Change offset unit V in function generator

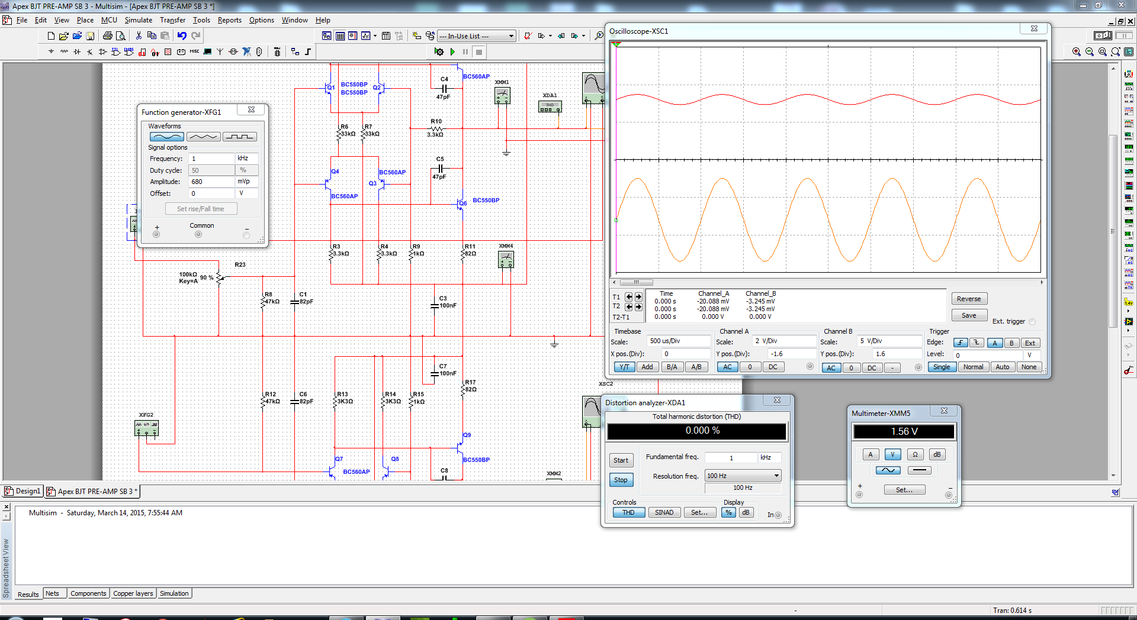(246, 193)
